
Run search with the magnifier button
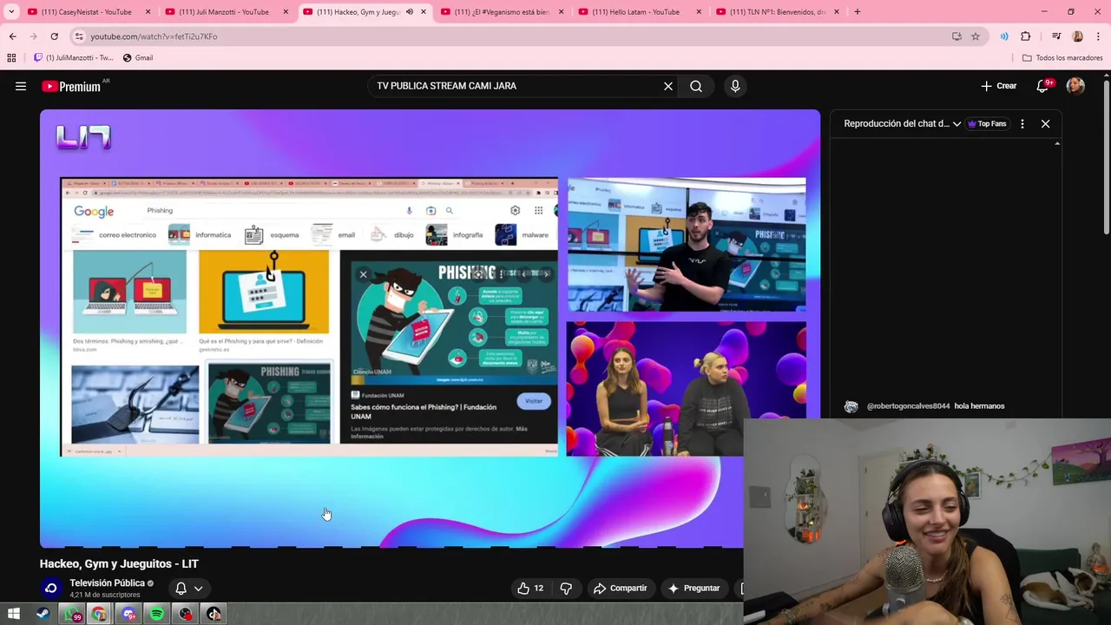696,86
